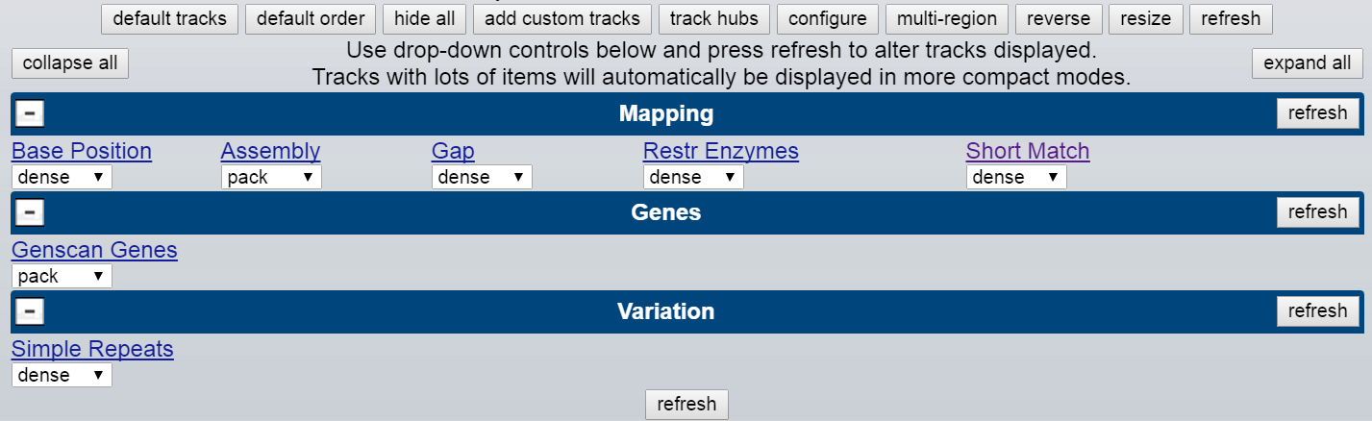
Task: Collapse the Mapping section with minus icon
Action: point(30,113)
